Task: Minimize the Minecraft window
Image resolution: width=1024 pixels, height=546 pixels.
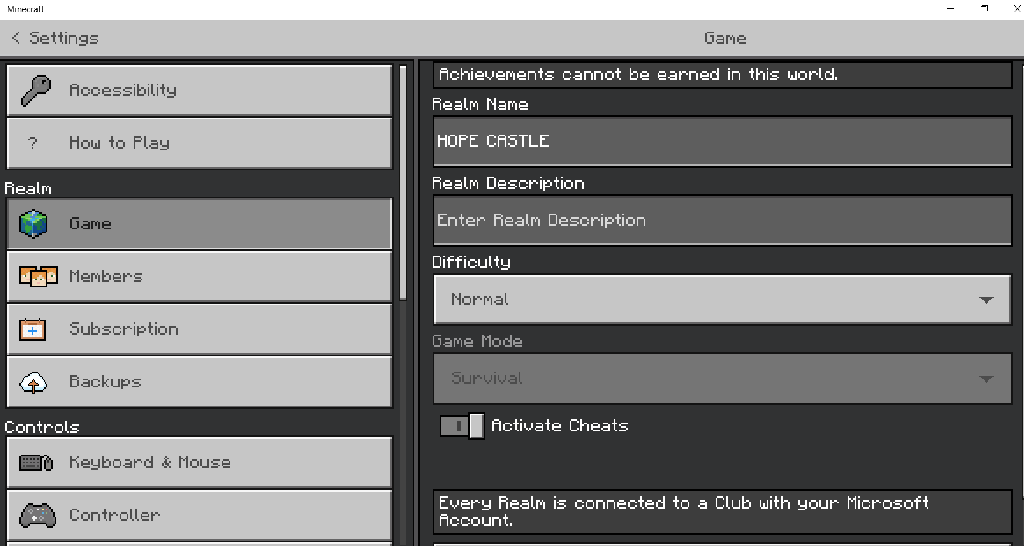Action: [951, 9]
